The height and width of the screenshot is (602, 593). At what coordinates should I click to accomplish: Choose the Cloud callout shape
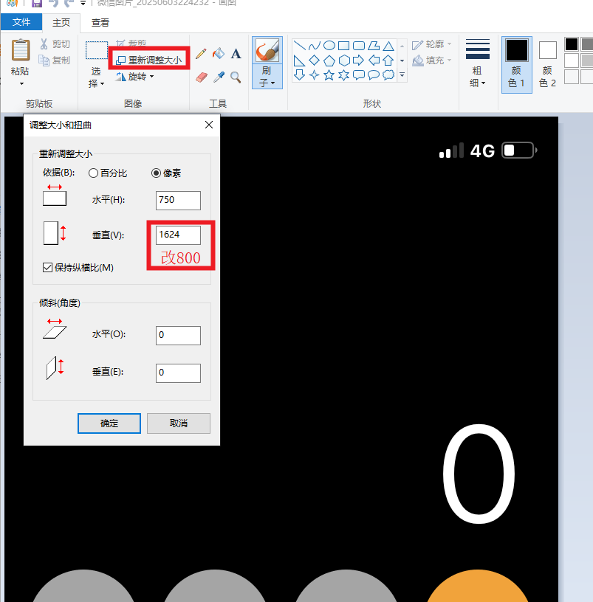[388, 75]
